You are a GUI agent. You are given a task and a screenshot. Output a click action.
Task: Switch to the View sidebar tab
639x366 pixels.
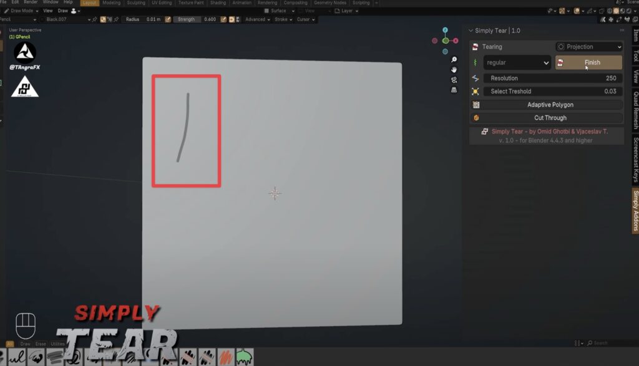point(635,76)
